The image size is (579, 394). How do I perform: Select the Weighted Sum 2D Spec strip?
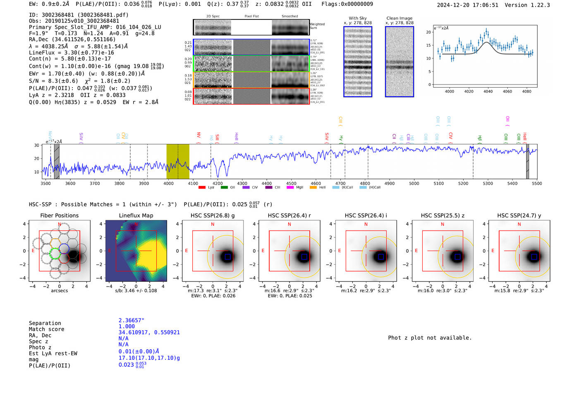tap(251, 27)
